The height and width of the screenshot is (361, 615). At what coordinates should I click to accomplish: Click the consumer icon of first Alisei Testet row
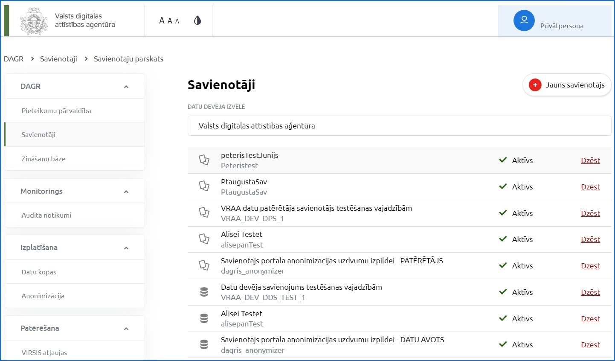pos(204,239)
